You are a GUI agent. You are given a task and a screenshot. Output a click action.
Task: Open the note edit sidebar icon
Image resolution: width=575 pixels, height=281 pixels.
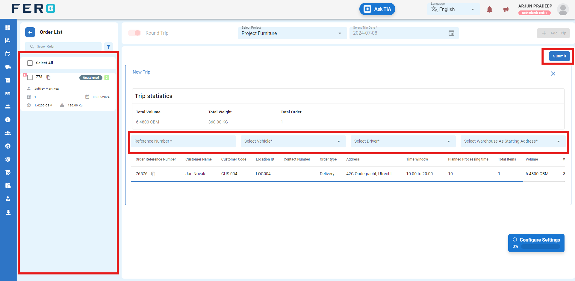click(8, 172)
